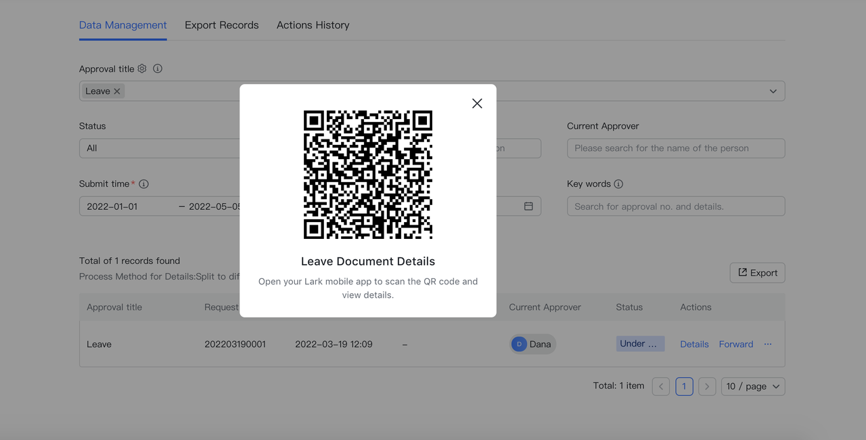Click Dana's avatar in Current Approver
866x440 pixels.
pos(519,344)
